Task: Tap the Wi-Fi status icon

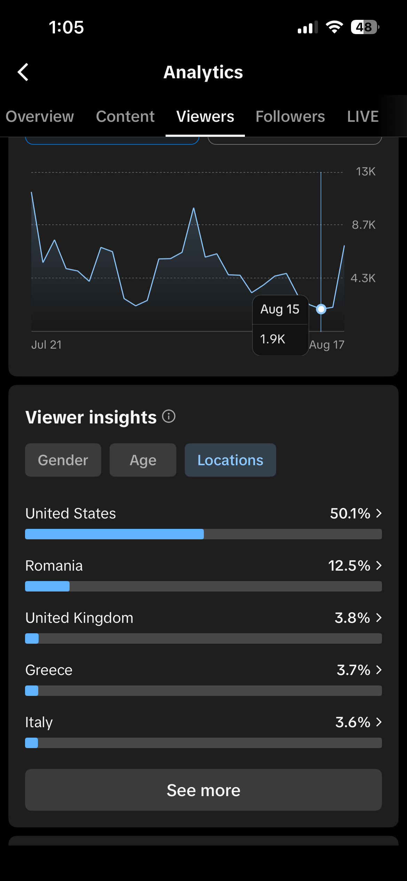Action: pyautogui.click(x=334, y=27)
